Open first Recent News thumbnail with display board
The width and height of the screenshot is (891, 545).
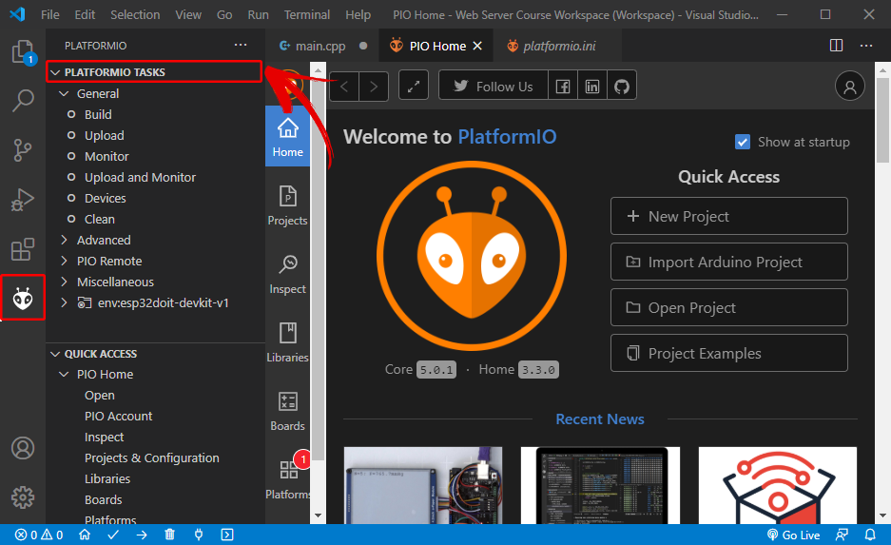tap(423, 485)
